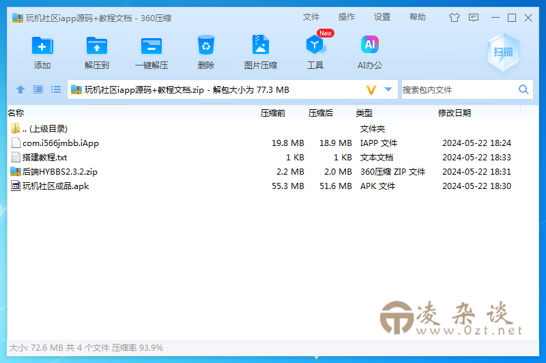The height and width of the screenshot is (363, 546).
Task: Switch to list view mode
Action: point(56,89)
